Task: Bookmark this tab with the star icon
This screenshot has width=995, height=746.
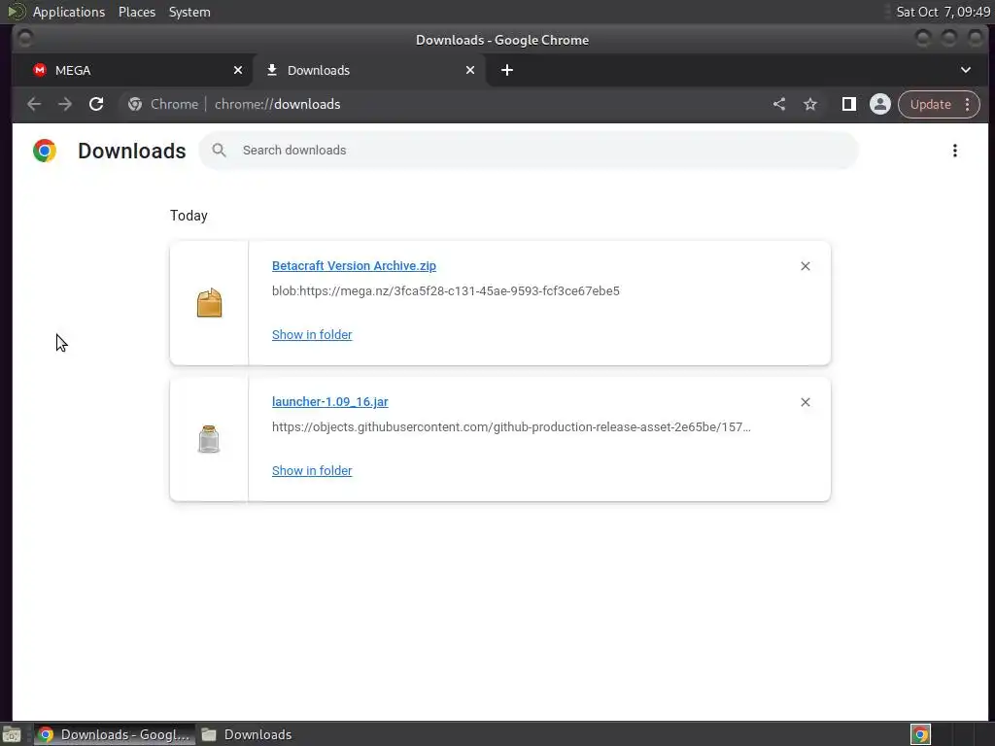Action: [x=810, y=104]
